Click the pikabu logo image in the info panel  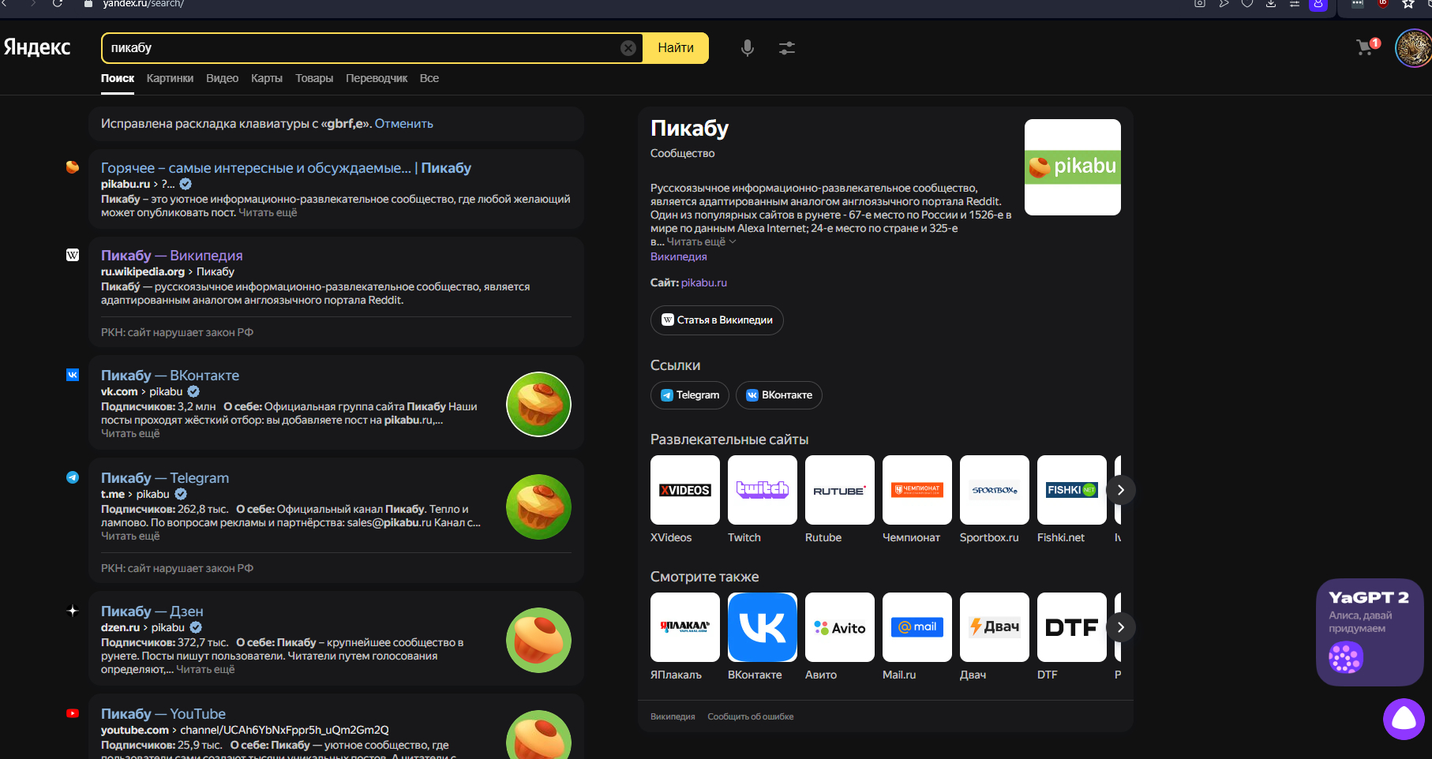pos(1073,167)
